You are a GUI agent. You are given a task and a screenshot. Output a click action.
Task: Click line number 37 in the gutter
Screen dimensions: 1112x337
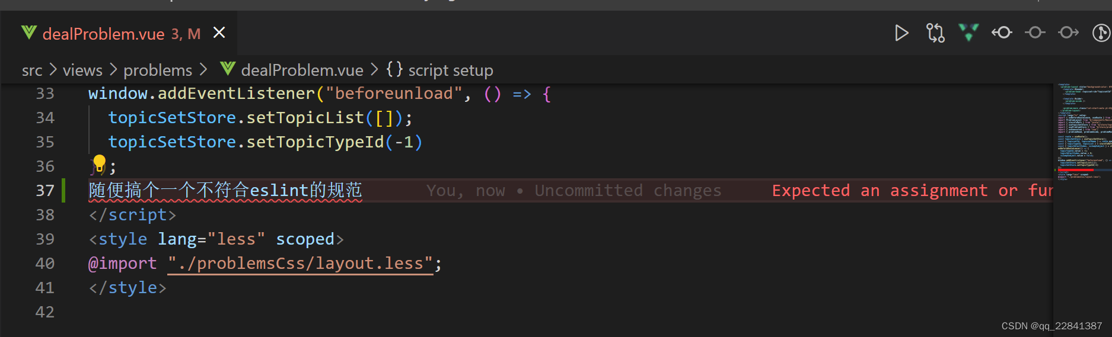pyautogui.click(x=45, y=191)
